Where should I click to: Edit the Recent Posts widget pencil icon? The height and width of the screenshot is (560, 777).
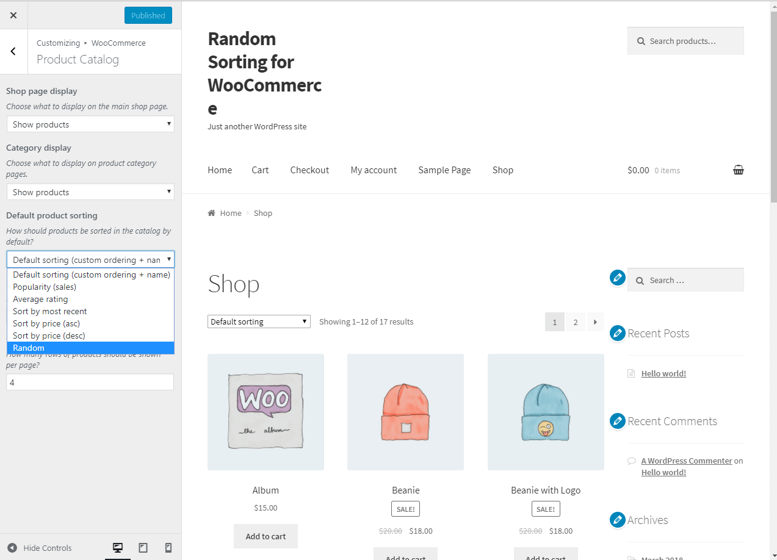[618, 333]
